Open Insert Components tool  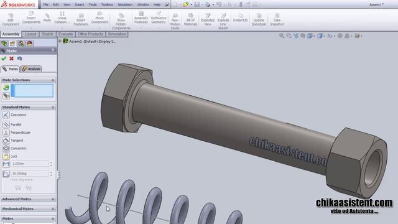(x=31, y=17)
